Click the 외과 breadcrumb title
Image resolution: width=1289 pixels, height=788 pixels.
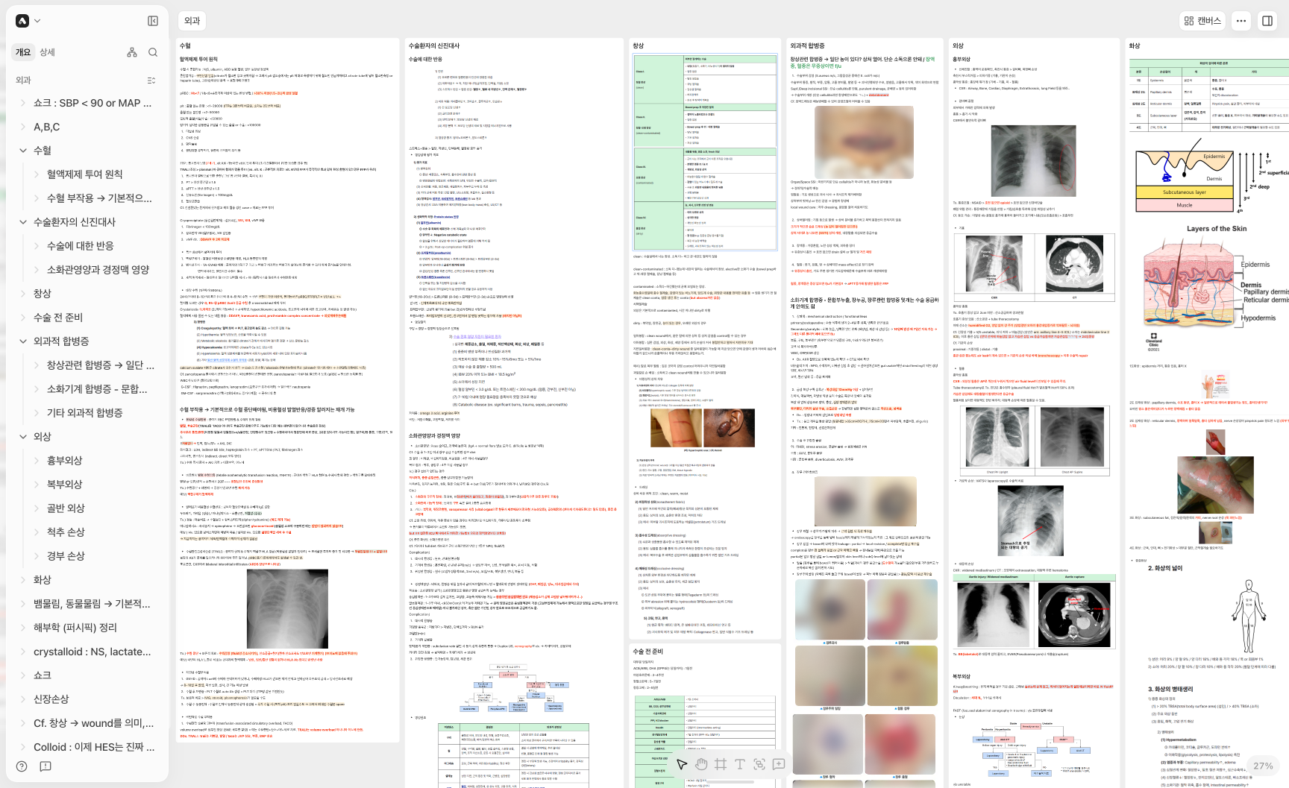click(x=192, y=21)
